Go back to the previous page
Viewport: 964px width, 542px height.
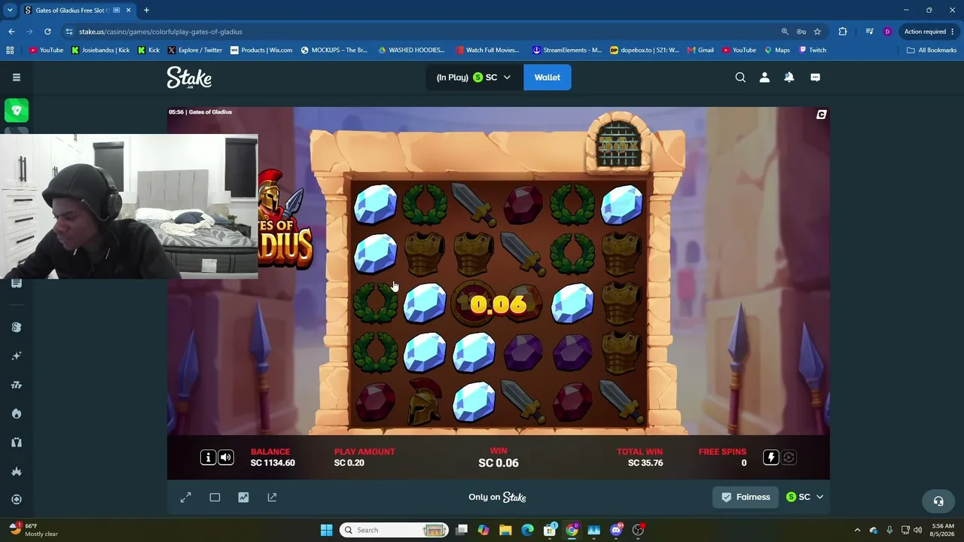11,32
